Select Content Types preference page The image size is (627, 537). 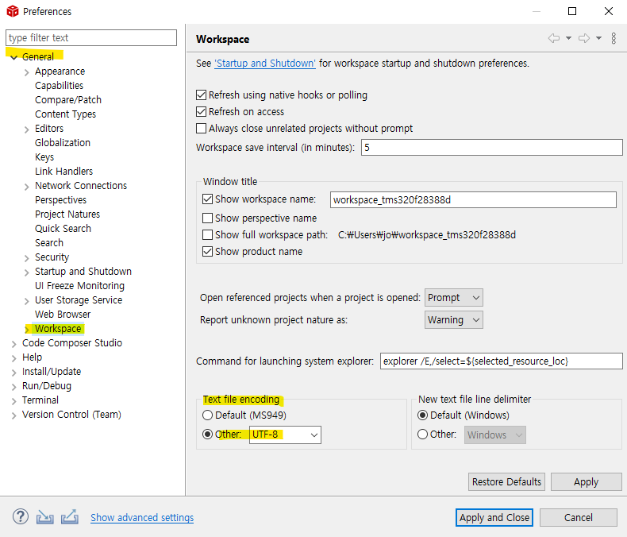click(x=66, y=114)
